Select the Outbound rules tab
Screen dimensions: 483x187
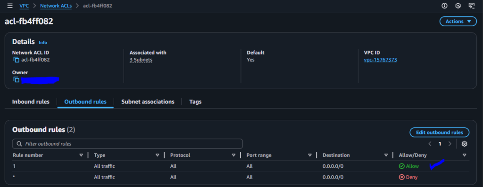point(85,101)
